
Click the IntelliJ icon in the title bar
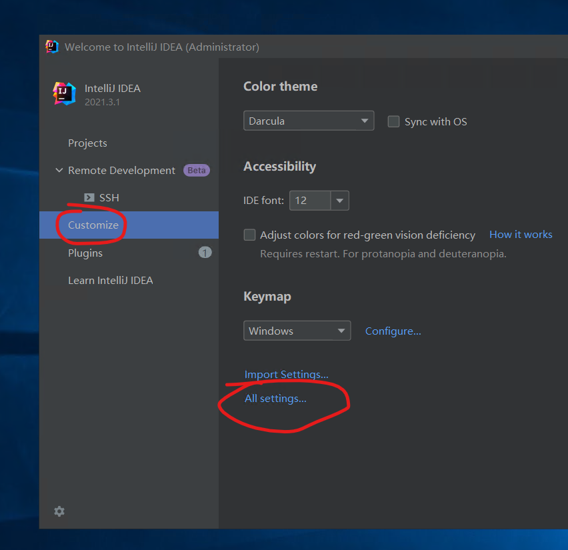click(x=52, y=47)
